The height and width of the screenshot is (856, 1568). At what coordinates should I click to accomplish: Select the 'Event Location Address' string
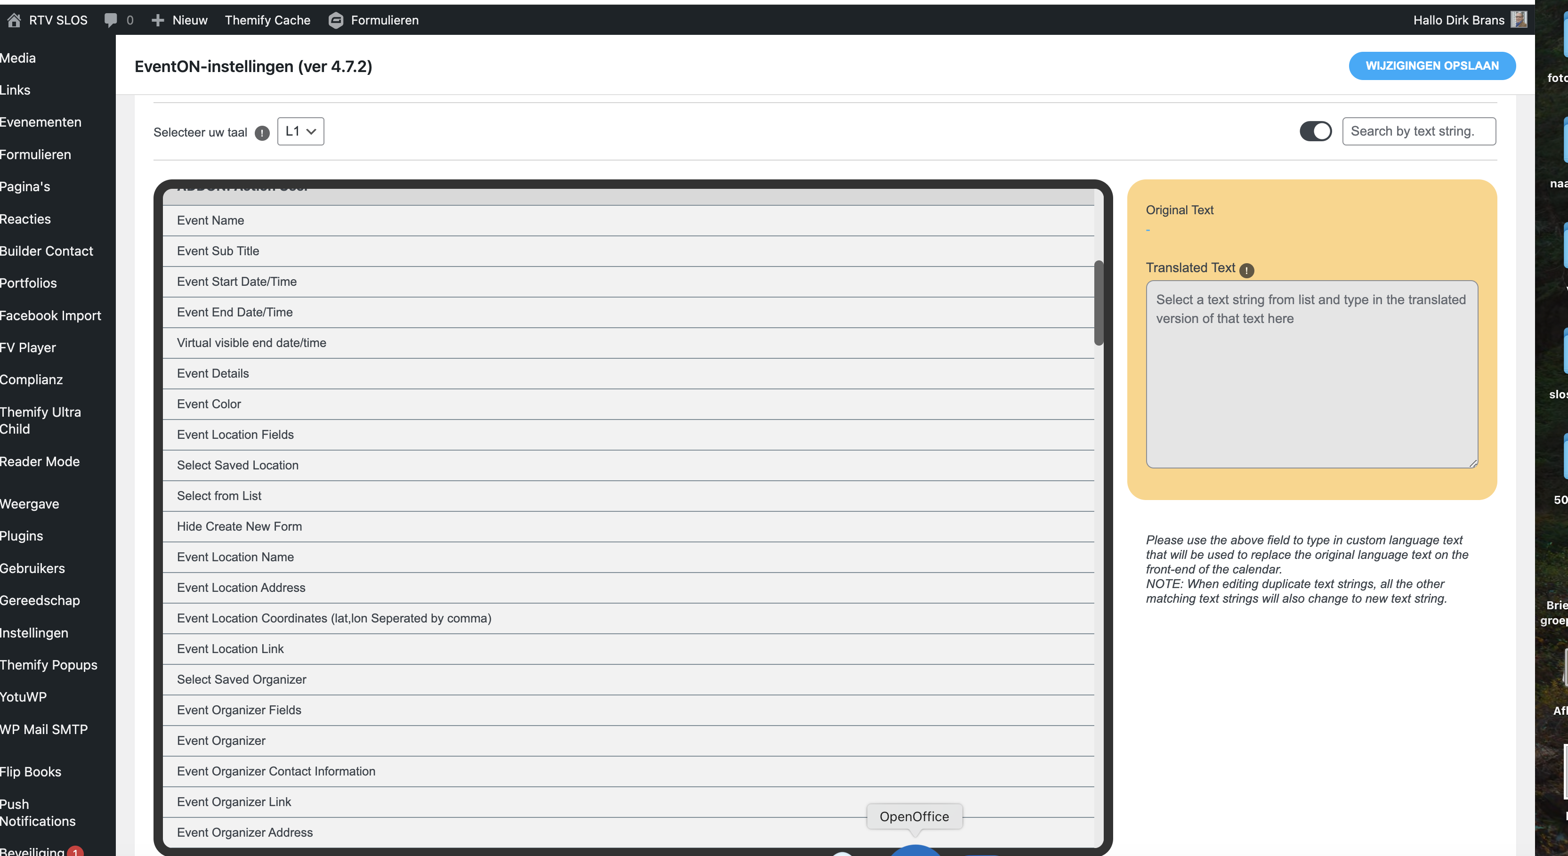pyautogui.click(x=628, y=588)
